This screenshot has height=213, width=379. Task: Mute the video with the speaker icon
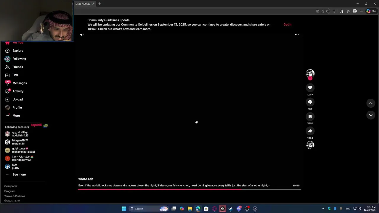coord(82,35)
